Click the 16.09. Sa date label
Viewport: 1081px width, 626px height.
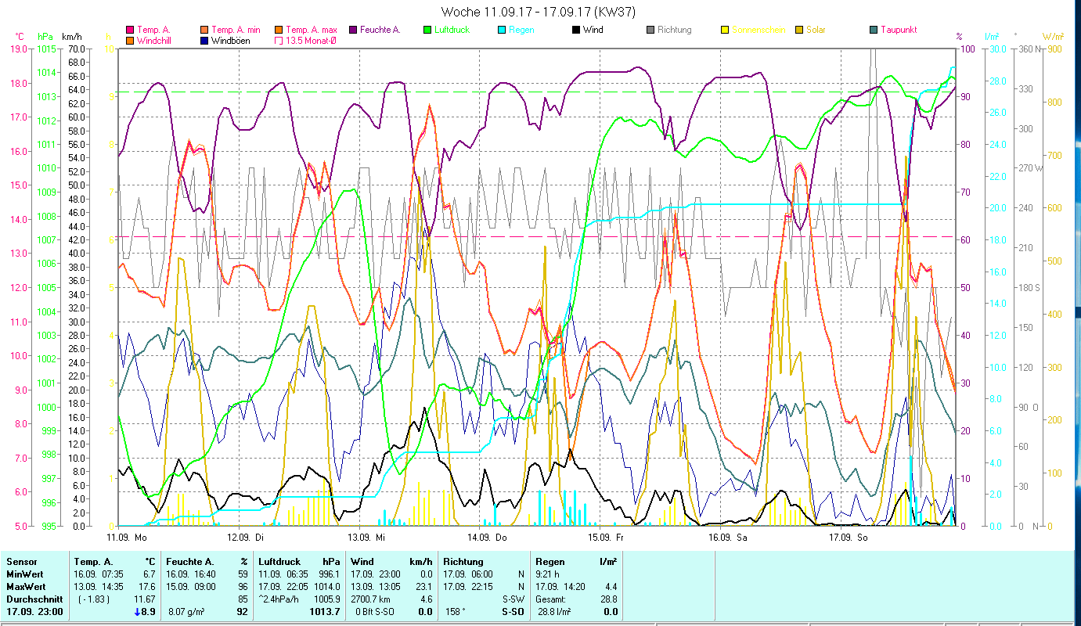727,538
